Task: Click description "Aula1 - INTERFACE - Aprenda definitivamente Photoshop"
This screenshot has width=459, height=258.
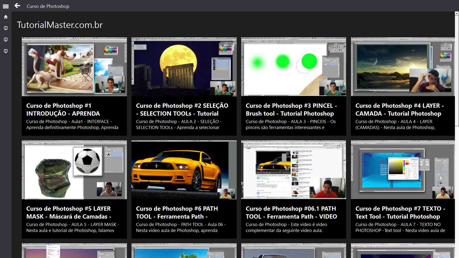Action: point(72,125)
